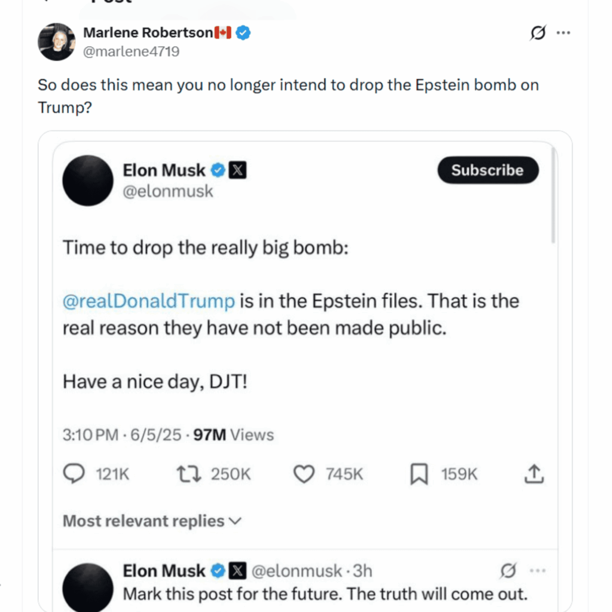Click the repost icon showing 250K

[x=189, y=473]
